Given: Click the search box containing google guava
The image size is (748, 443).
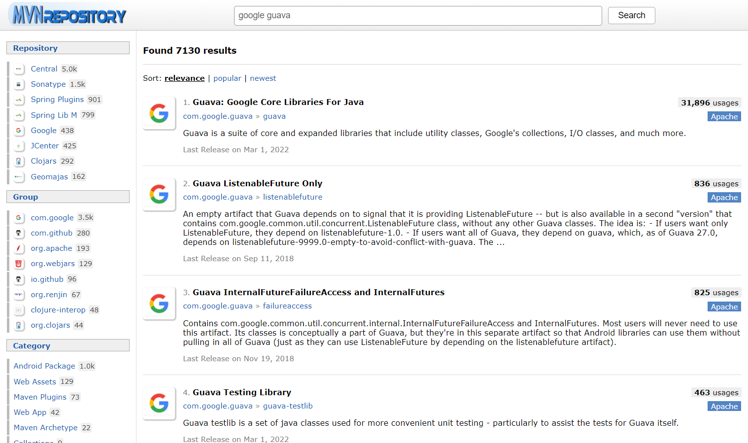Looking at the screenshot, I should click(418, 16).
